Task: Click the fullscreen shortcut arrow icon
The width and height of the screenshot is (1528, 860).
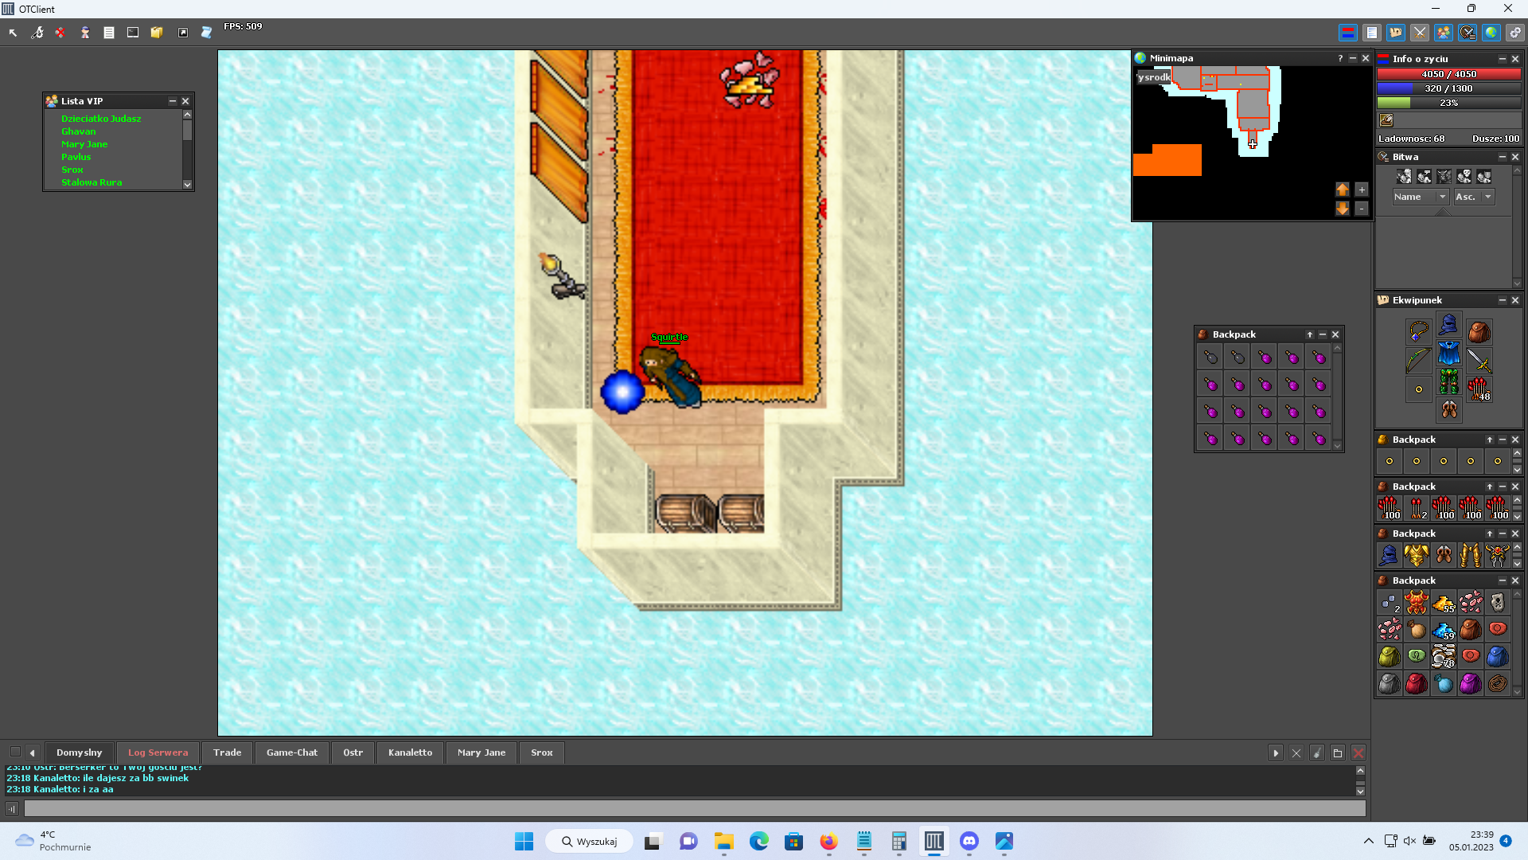Action: click(183, 33)
